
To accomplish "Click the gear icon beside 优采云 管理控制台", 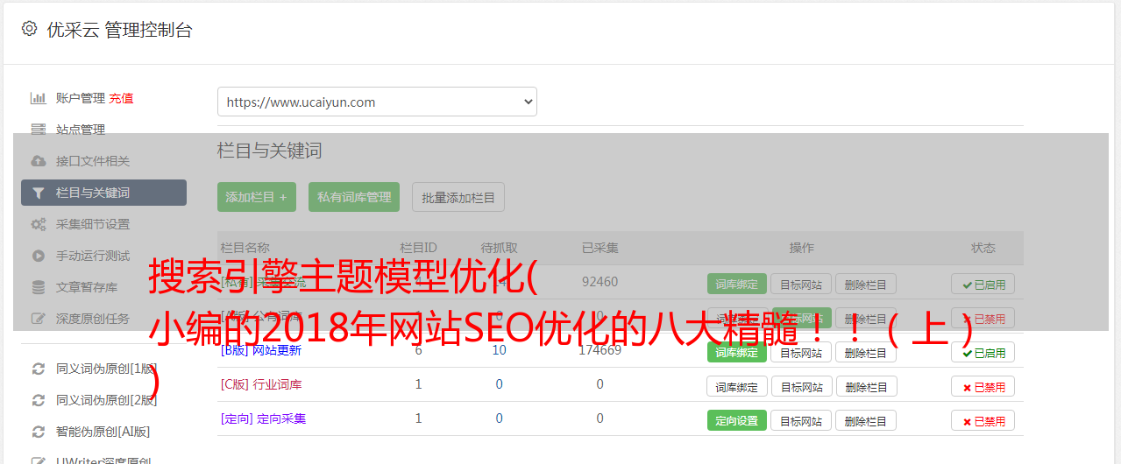I will (x=29, y=29).
